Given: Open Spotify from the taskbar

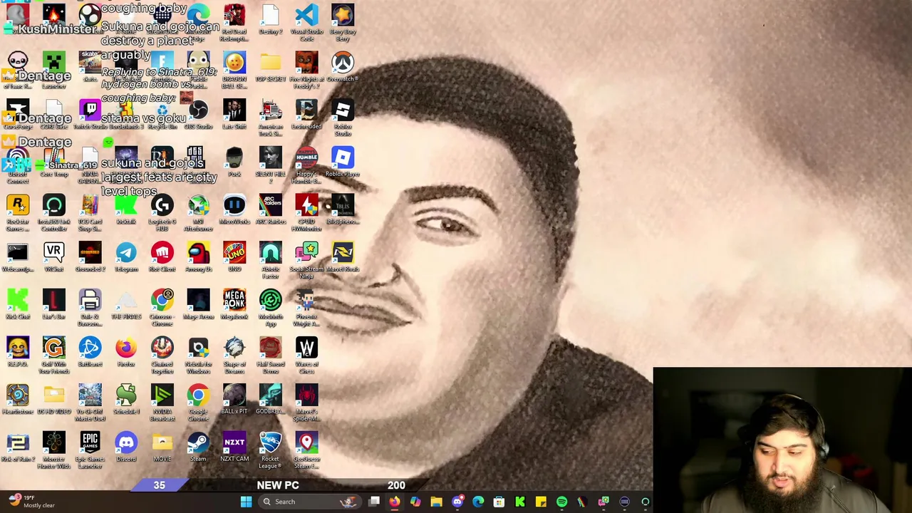Looking at the screenshot, I should (x=561, y=502).
